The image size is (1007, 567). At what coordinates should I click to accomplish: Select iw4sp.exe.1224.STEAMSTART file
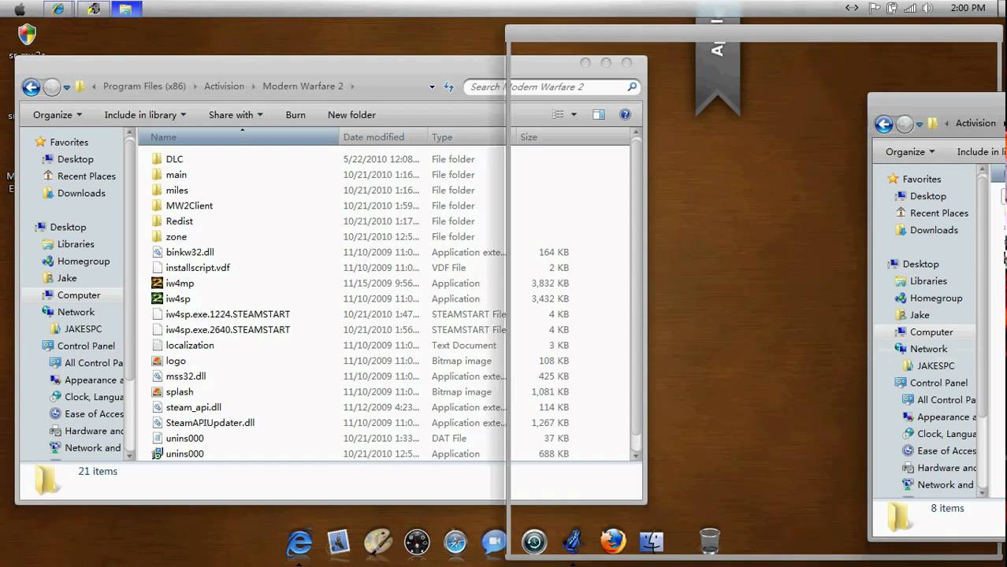(x=228, y=314)
